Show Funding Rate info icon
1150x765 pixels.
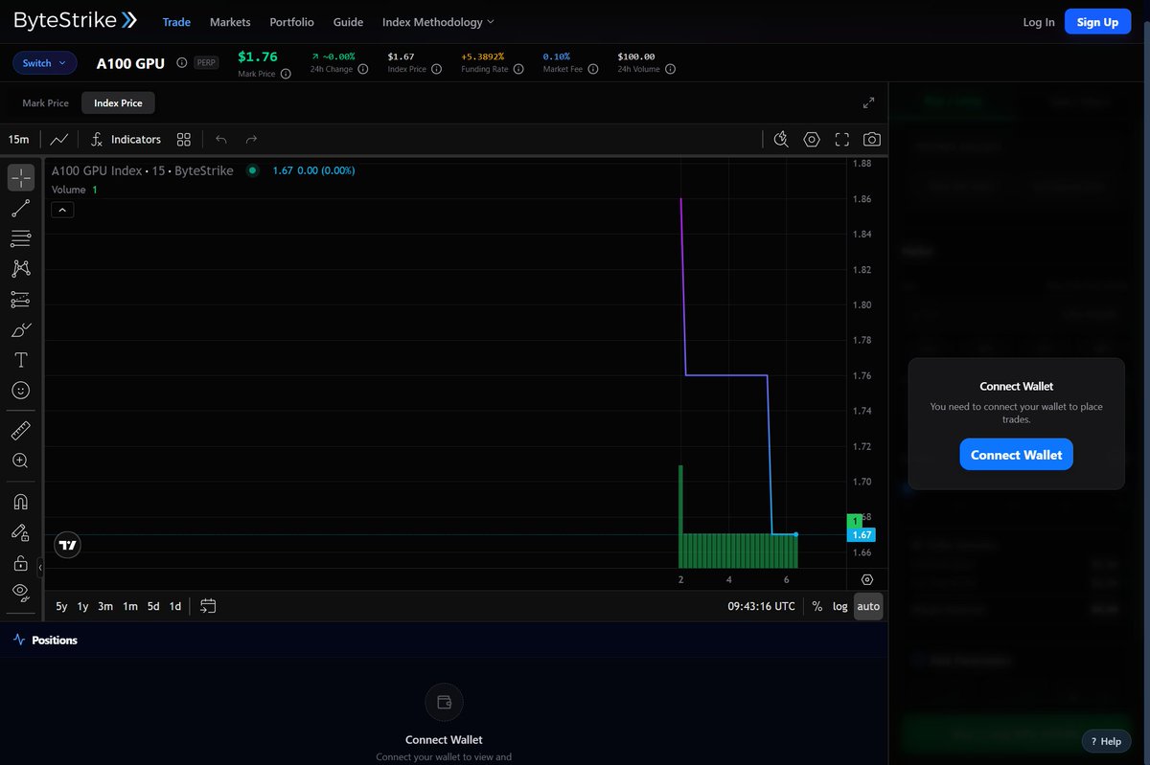coord(518,69)
